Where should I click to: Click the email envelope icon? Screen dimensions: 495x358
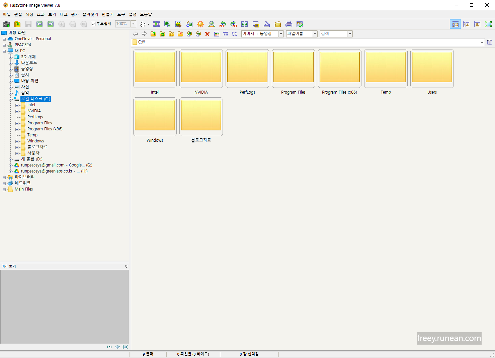click(278, 24)
